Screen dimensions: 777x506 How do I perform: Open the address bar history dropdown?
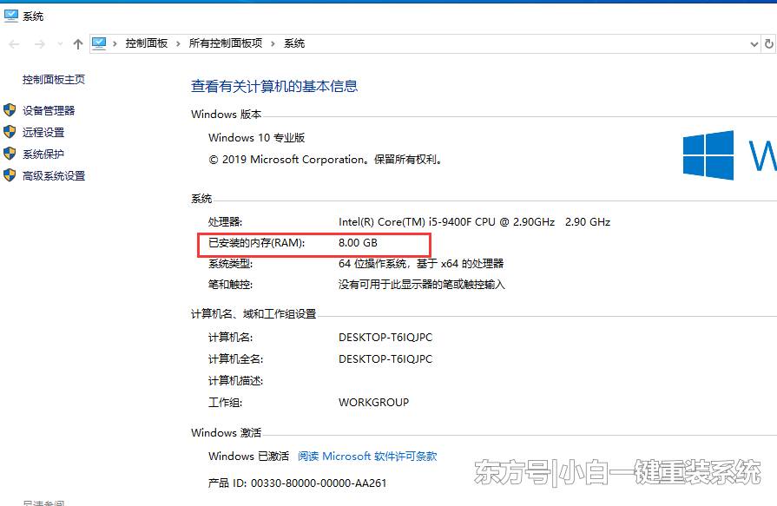[x=755, y=43]
